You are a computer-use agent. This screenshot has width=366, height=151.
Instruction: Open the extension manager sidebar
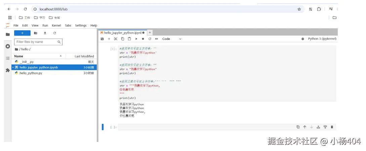pos(8,70)
